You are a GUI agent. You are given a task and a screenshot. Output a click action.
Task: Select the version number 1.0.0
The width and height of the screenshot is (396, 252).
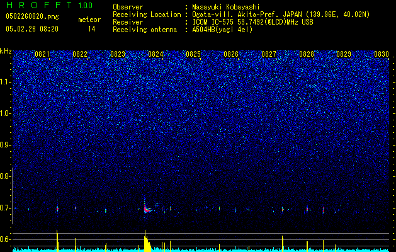[85, 5]
